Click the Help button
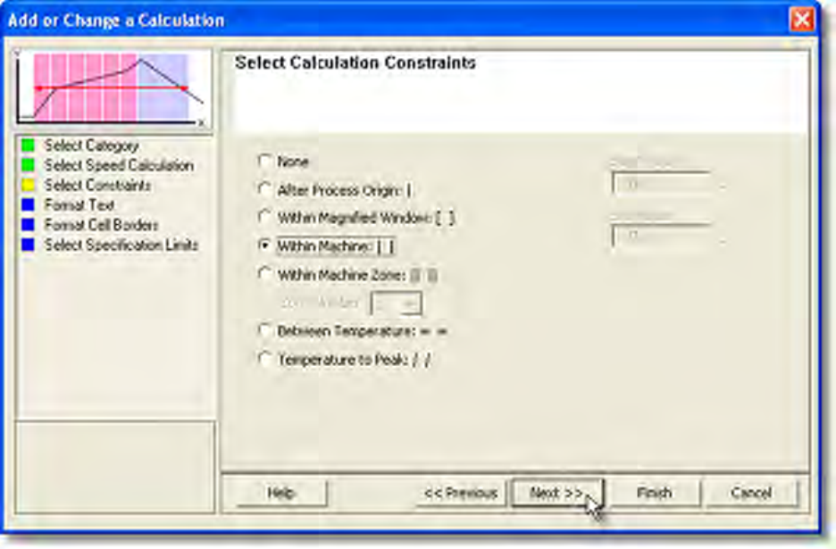The image size is (836, 549). click(281, 493)
